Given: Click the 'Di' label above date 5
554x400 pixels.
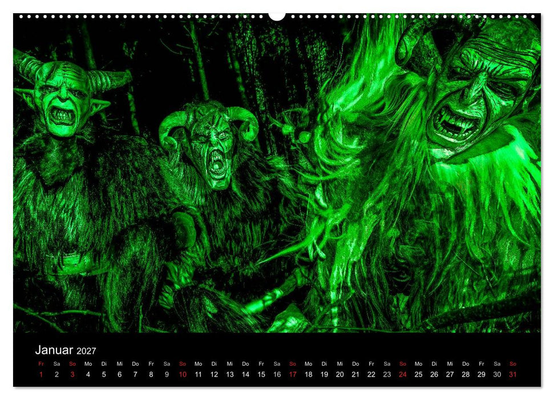Looking at the screenshot, I should 104,364.
